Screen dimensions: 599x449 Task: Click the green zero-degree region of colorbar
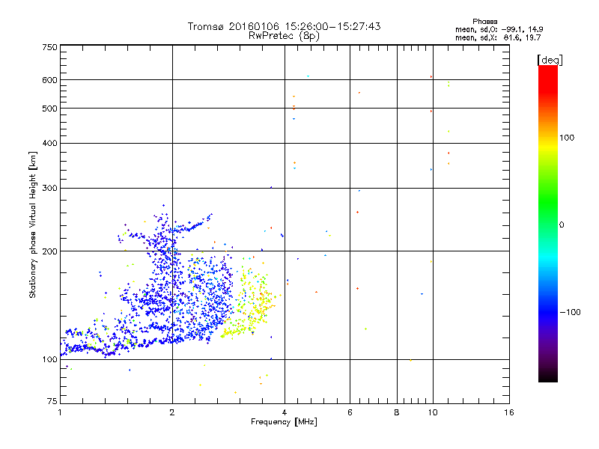tap(548, 224)
